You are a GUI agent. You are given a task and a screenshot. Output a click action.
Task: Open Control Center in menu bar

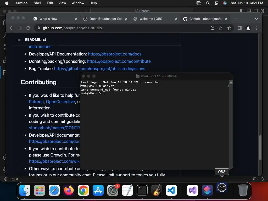tap(216, 3)
